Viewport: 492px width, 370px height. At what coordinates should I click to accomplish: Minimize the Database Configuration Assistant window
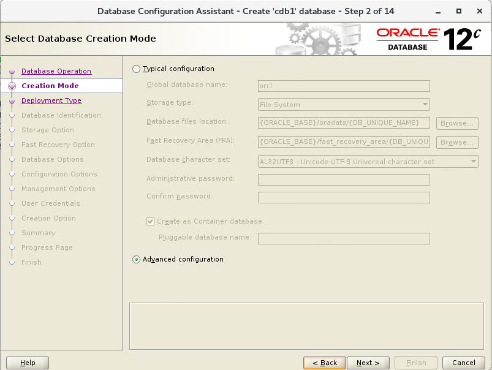click(x=438, y=12)
